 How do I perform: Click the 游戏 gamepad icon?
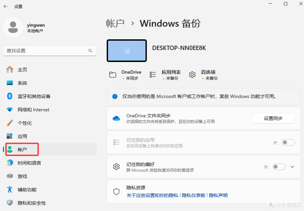(x=10, y=176)
